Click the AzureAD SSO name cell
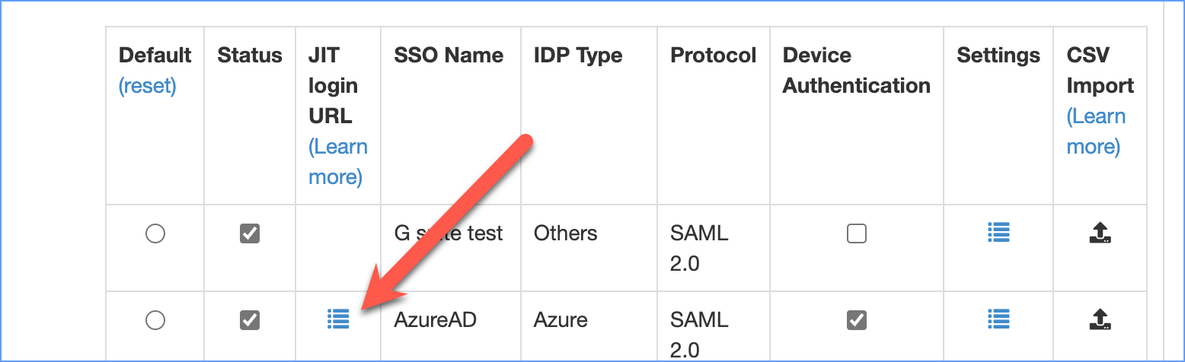 pyautogui.click(x=436, y=319)
